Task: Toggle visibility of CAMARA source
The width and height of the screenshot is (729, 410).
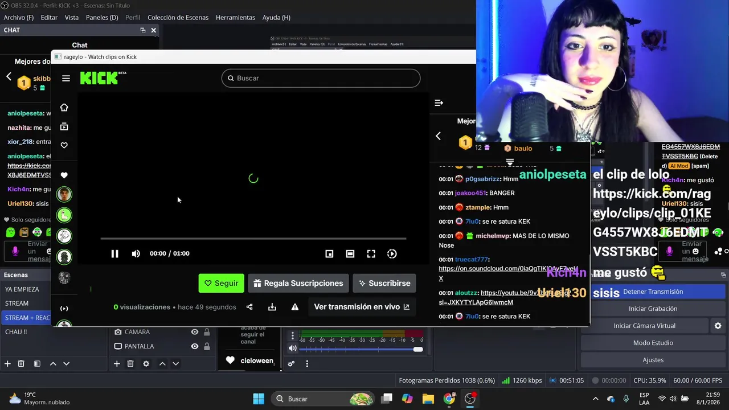Action: point(195,332)
